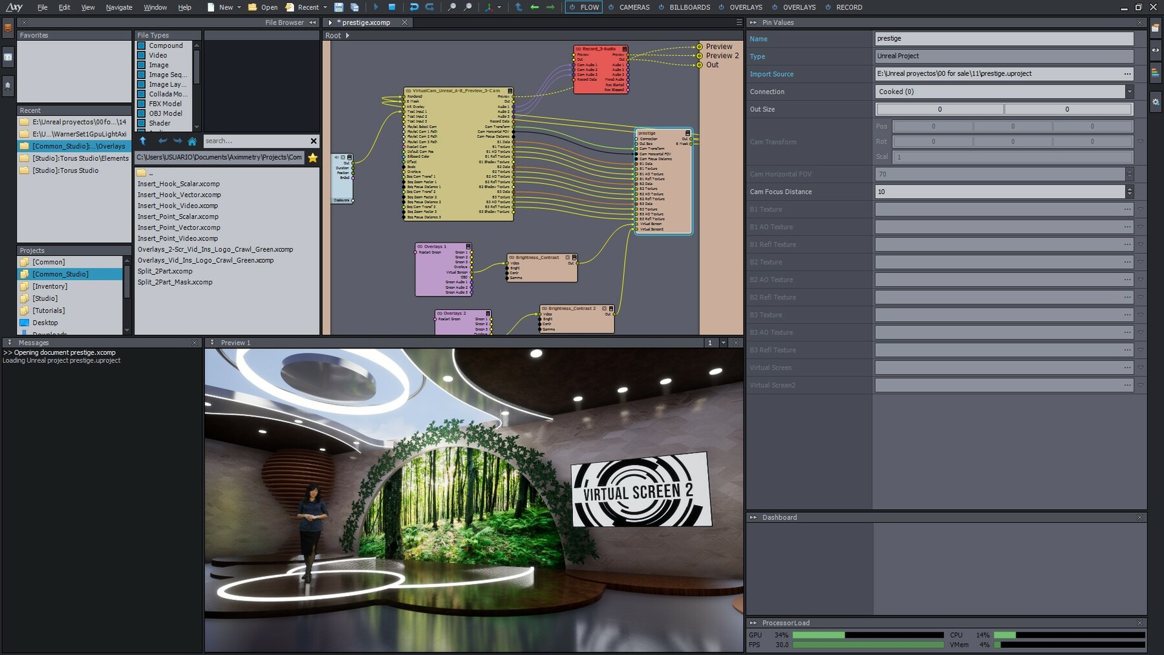Increase Cam Focus Distance with its stepper

coord(1130,189)
